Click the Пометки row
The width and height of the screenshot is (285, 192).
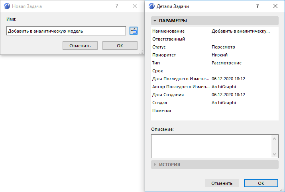point(215,111)
